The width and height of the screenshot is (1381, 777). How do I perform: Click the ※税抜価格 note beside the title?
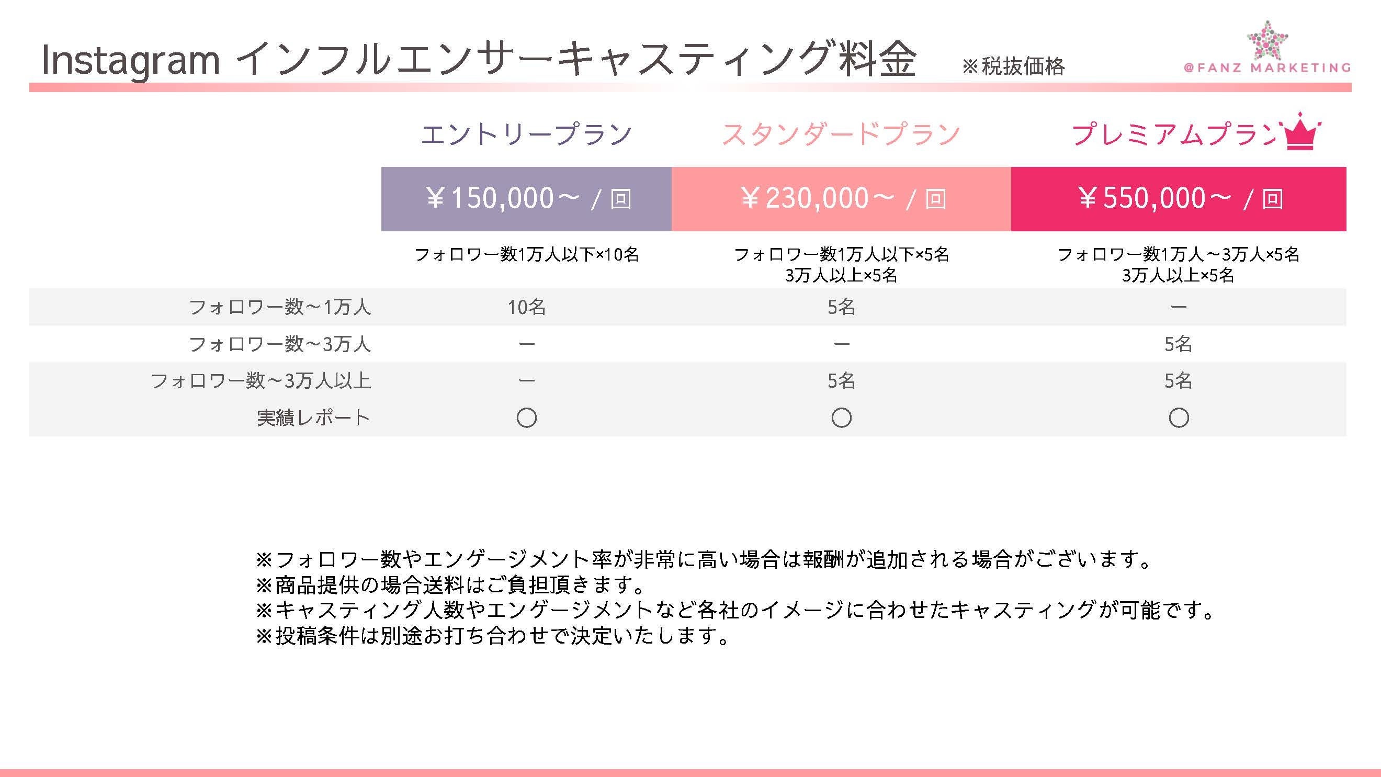[1013, 66]
